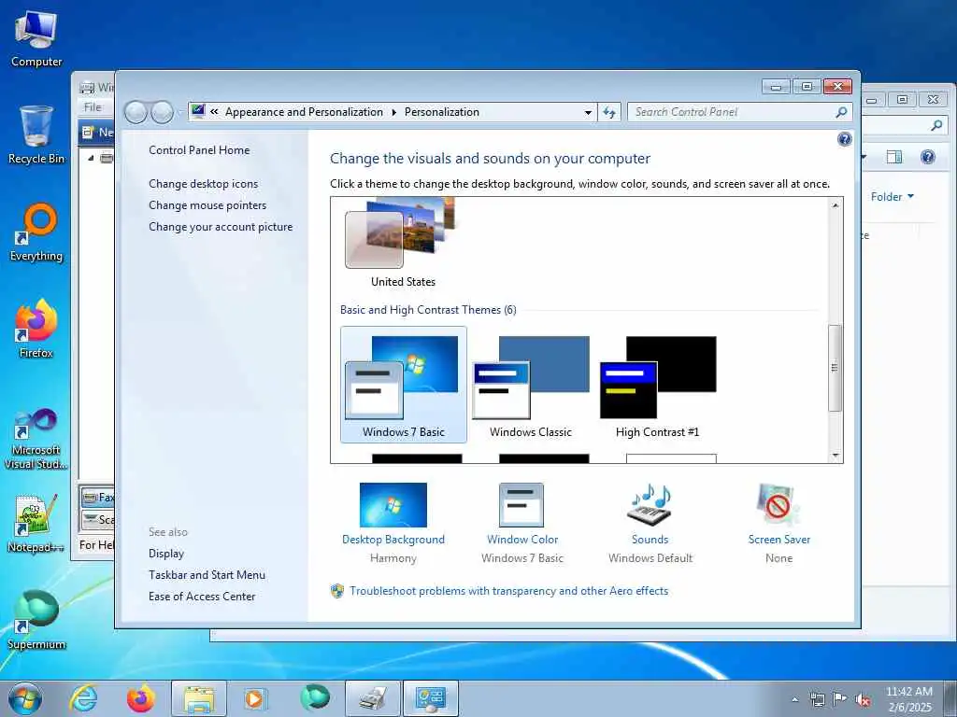Viewport: 957px width, 717px height.
Task: Open the Start menu orb
Action: pos(25,698)
